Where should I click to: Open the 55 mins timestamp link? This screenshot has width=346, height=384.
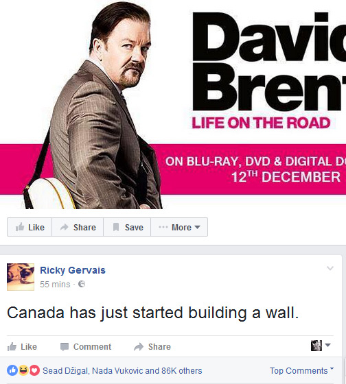[55, 284]
